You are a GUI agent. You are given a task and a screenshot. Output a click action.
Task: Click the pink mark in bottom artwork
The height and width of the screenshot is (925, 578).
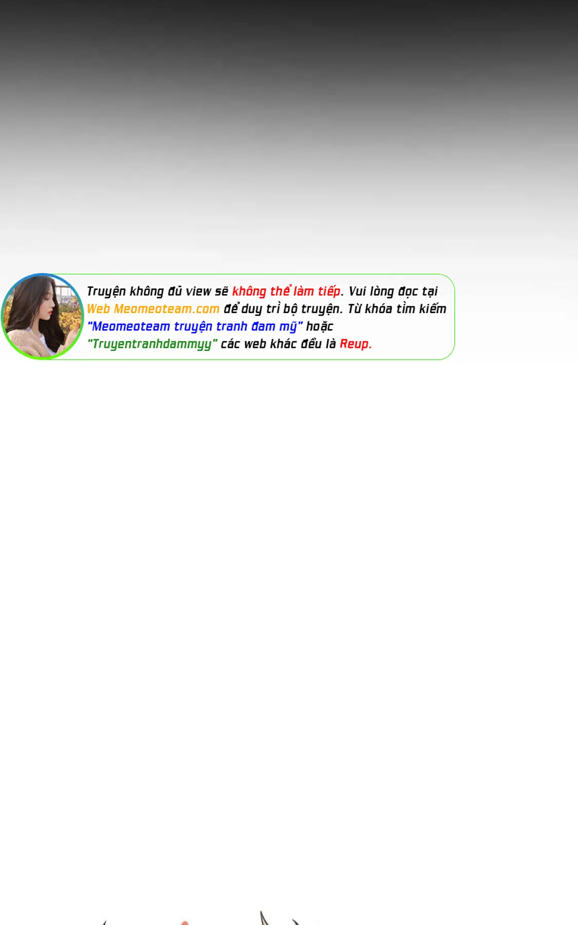point(184,922)
